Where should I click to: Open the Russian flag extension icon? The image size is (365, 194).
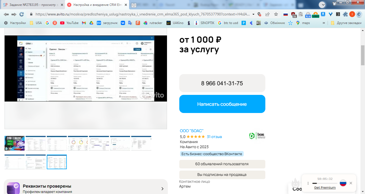286,14
